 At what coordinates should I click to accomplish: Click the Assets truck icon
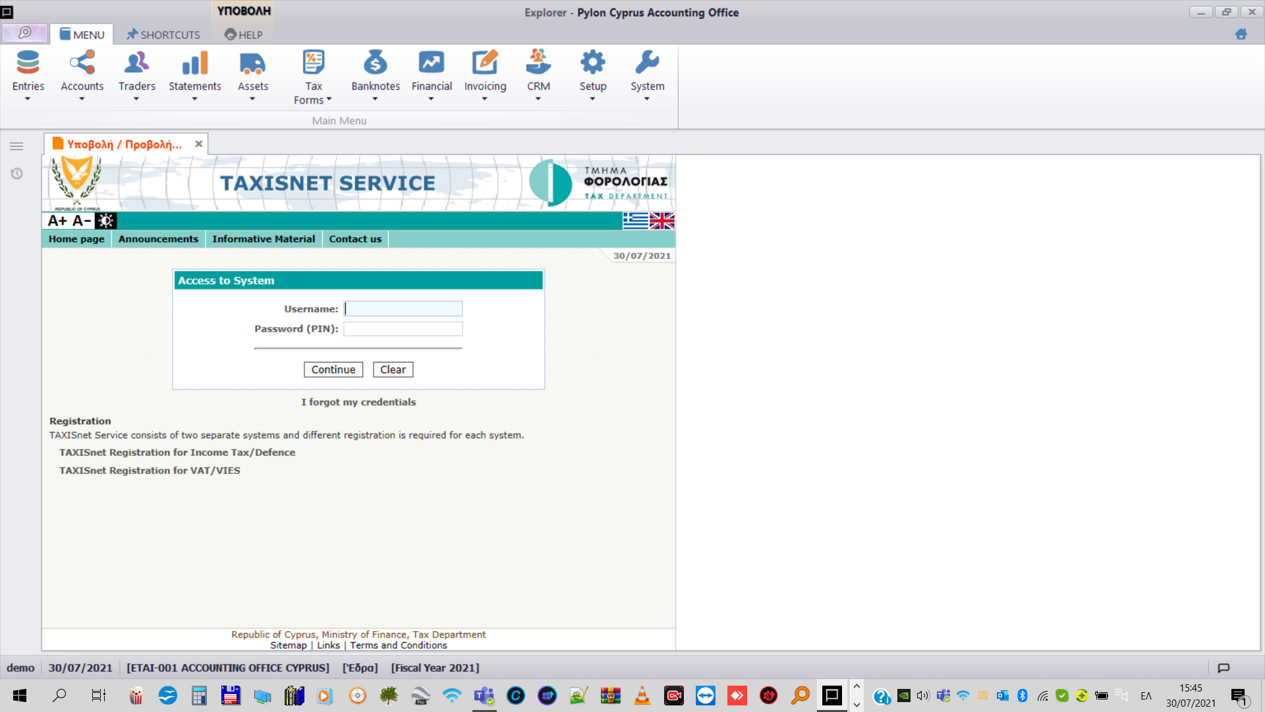pos(252,63)
